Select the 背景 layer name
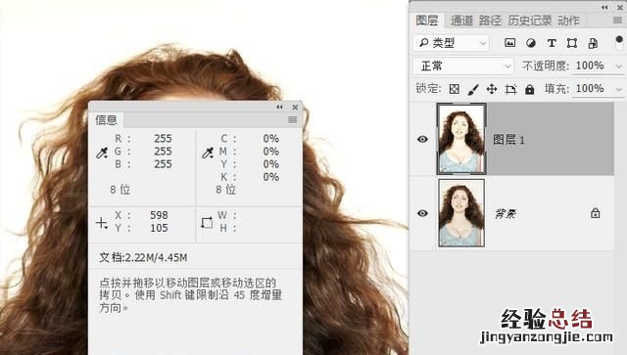Screen dimensions: 627x355 [x=506, y=214]
